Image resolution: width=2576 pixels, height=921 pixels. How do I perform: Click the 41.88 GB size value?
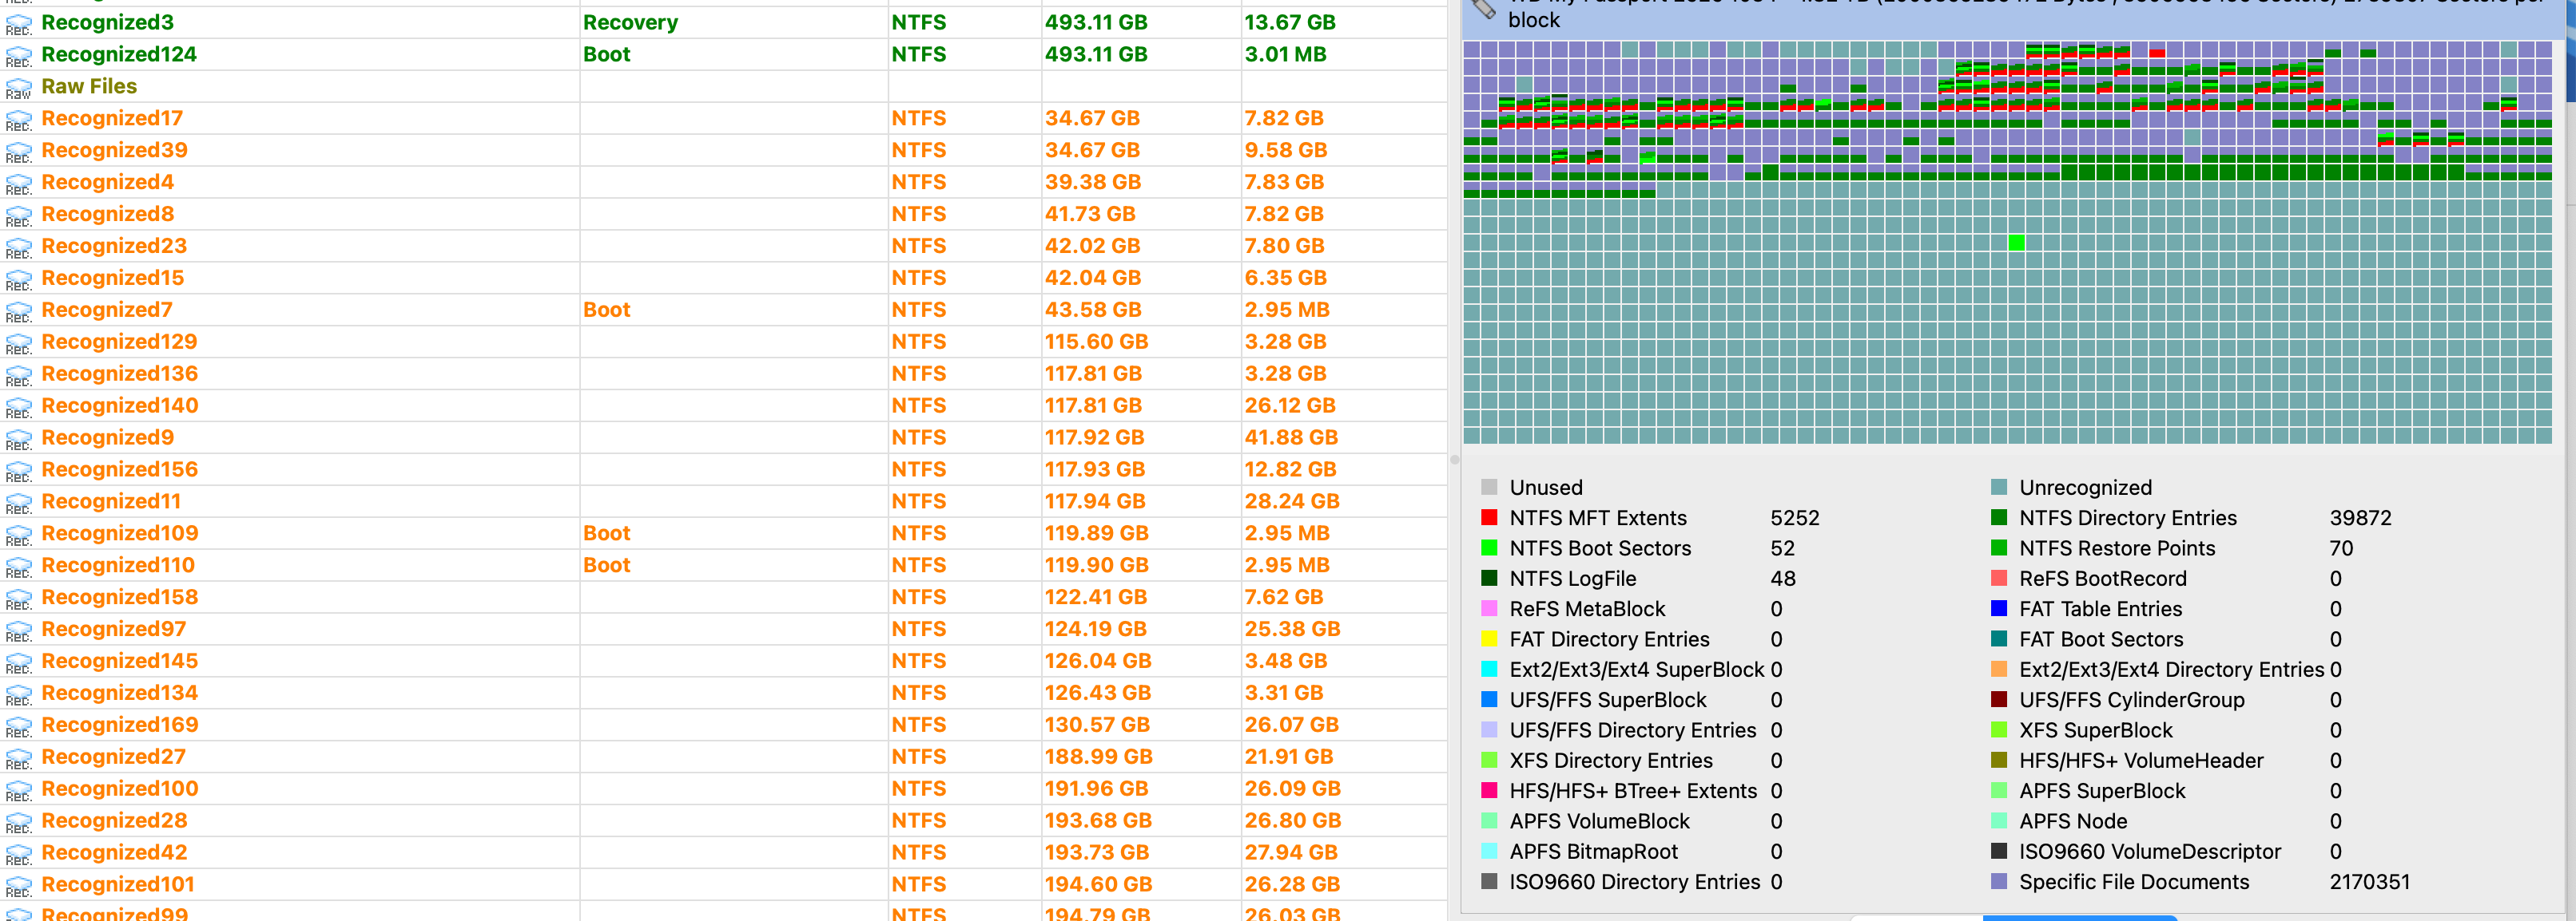(1290, 437)
